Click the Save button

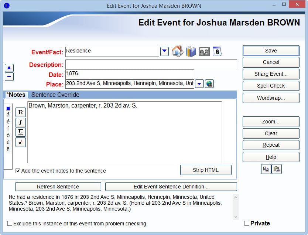(x=271, y=51)
